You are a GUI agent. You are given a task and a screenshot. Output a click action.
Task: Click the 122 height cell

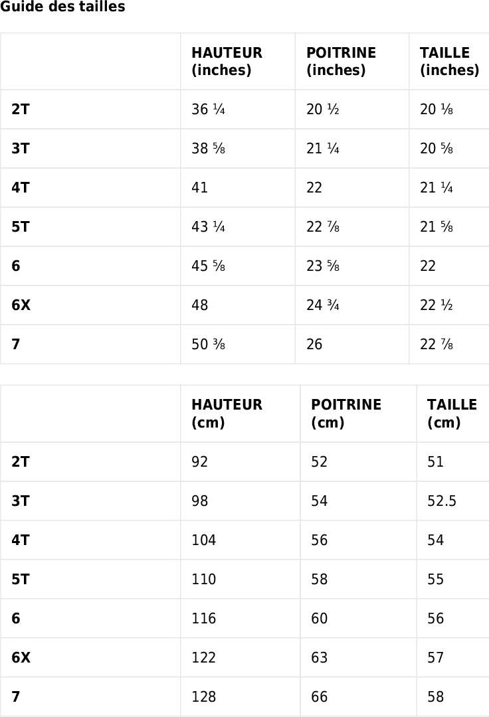point(203,658)
